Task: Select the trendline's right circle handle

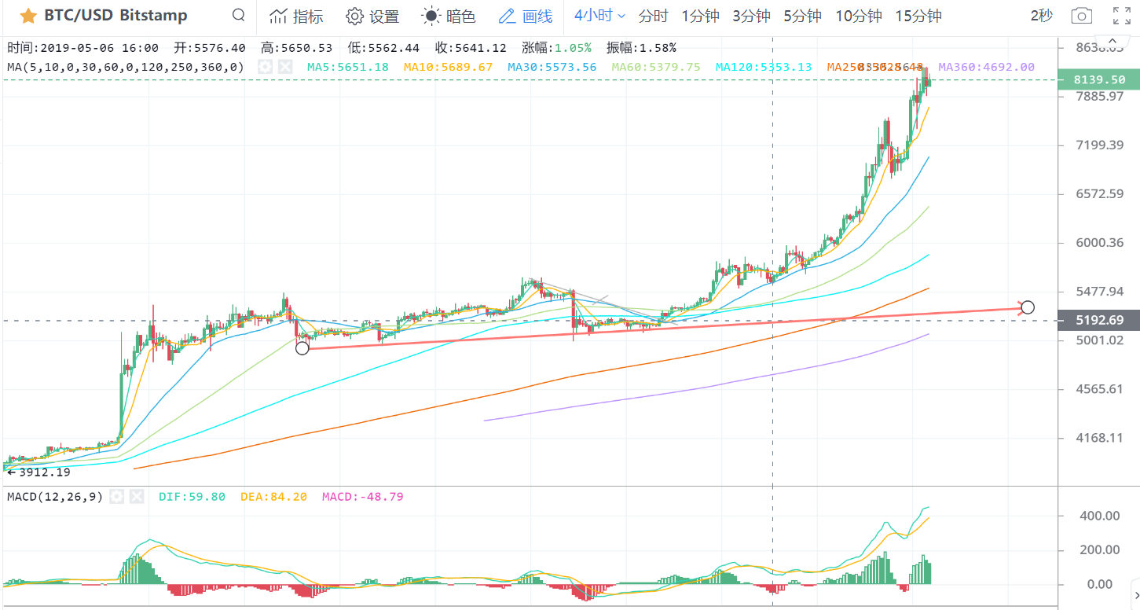Action: pyautogui.click(x=1027, y=307)
